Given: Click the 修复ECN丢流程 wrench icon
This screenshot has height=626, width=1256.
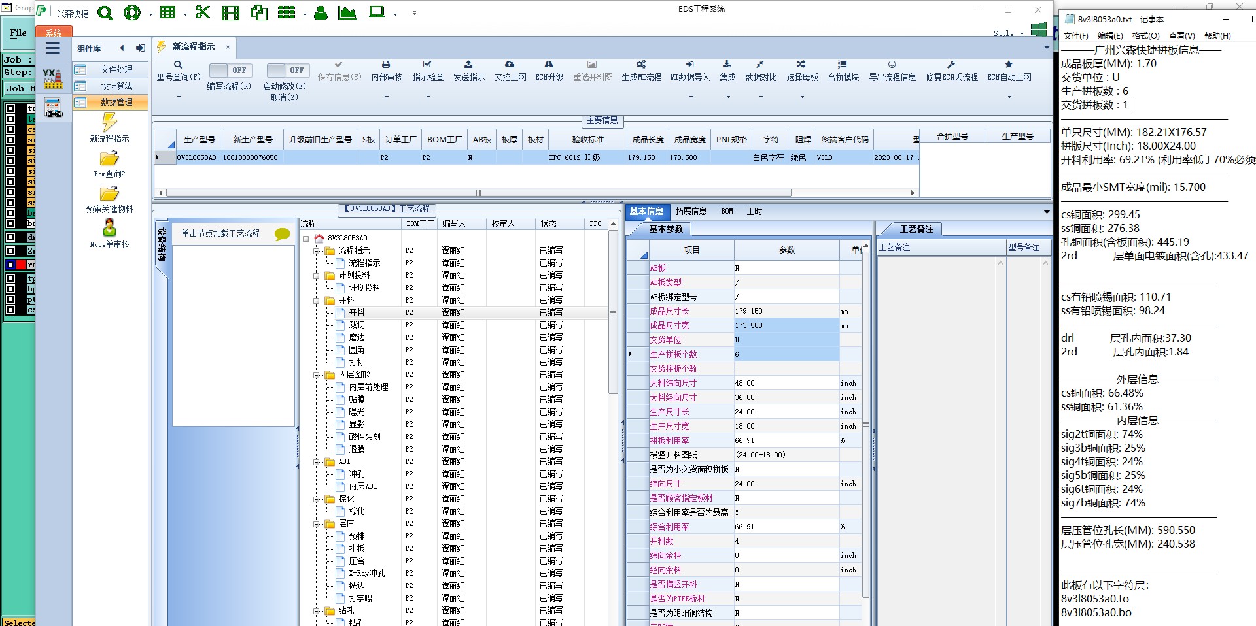Looking at the screenshot, I should coord(951,65).
